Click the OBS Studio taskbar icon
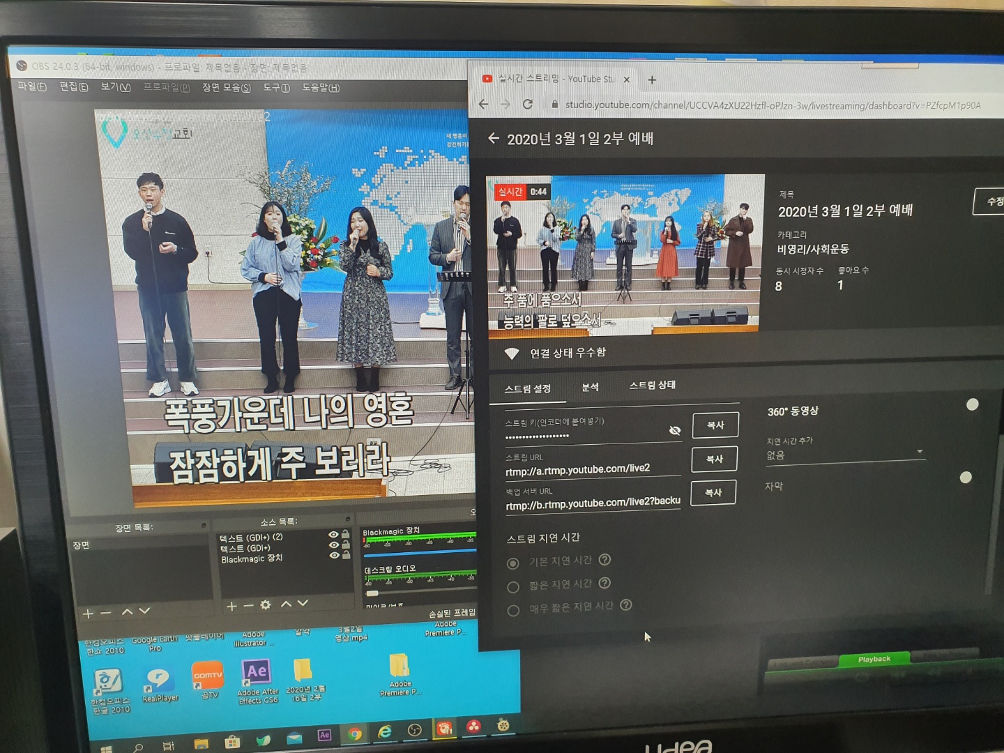Screen dimensions: 1004x753 [415, 730]
